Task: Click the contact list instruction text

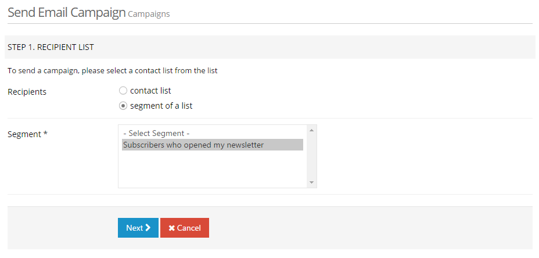Action: (x=113, y=71)
